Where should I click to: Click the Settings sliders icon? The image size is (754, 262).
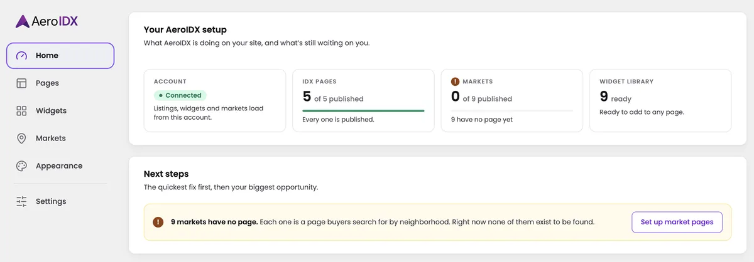tap(21, 201)
